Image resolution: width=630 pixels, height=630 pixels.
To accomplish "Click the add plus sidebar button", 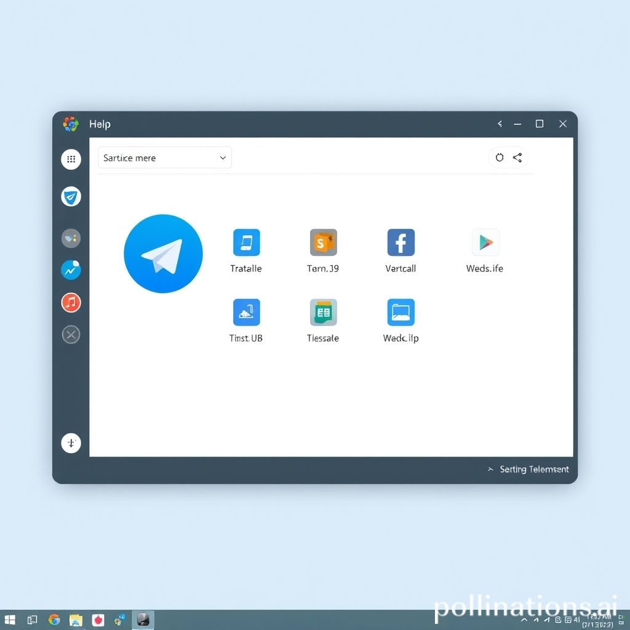I will pos(71,443).
